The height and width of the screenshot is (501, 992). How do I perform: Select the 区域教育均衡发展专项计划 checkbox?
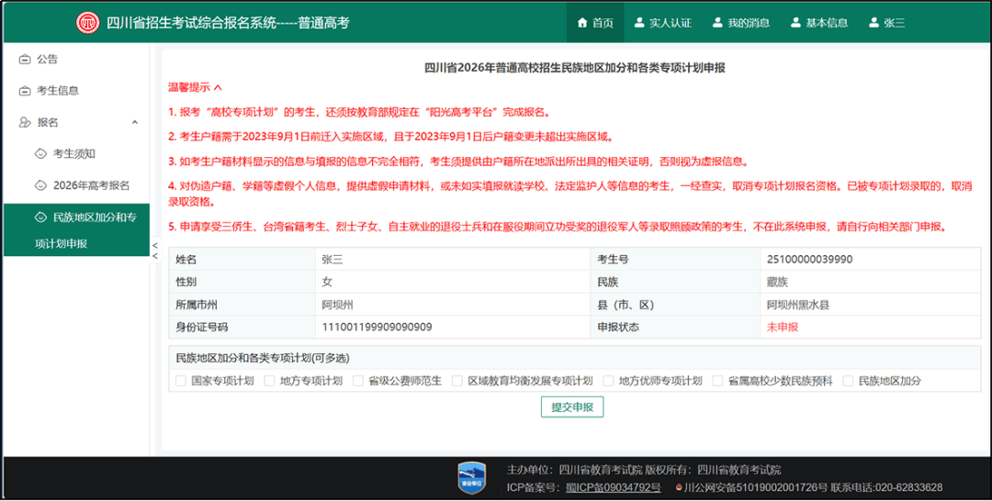(x=457, y=381)
